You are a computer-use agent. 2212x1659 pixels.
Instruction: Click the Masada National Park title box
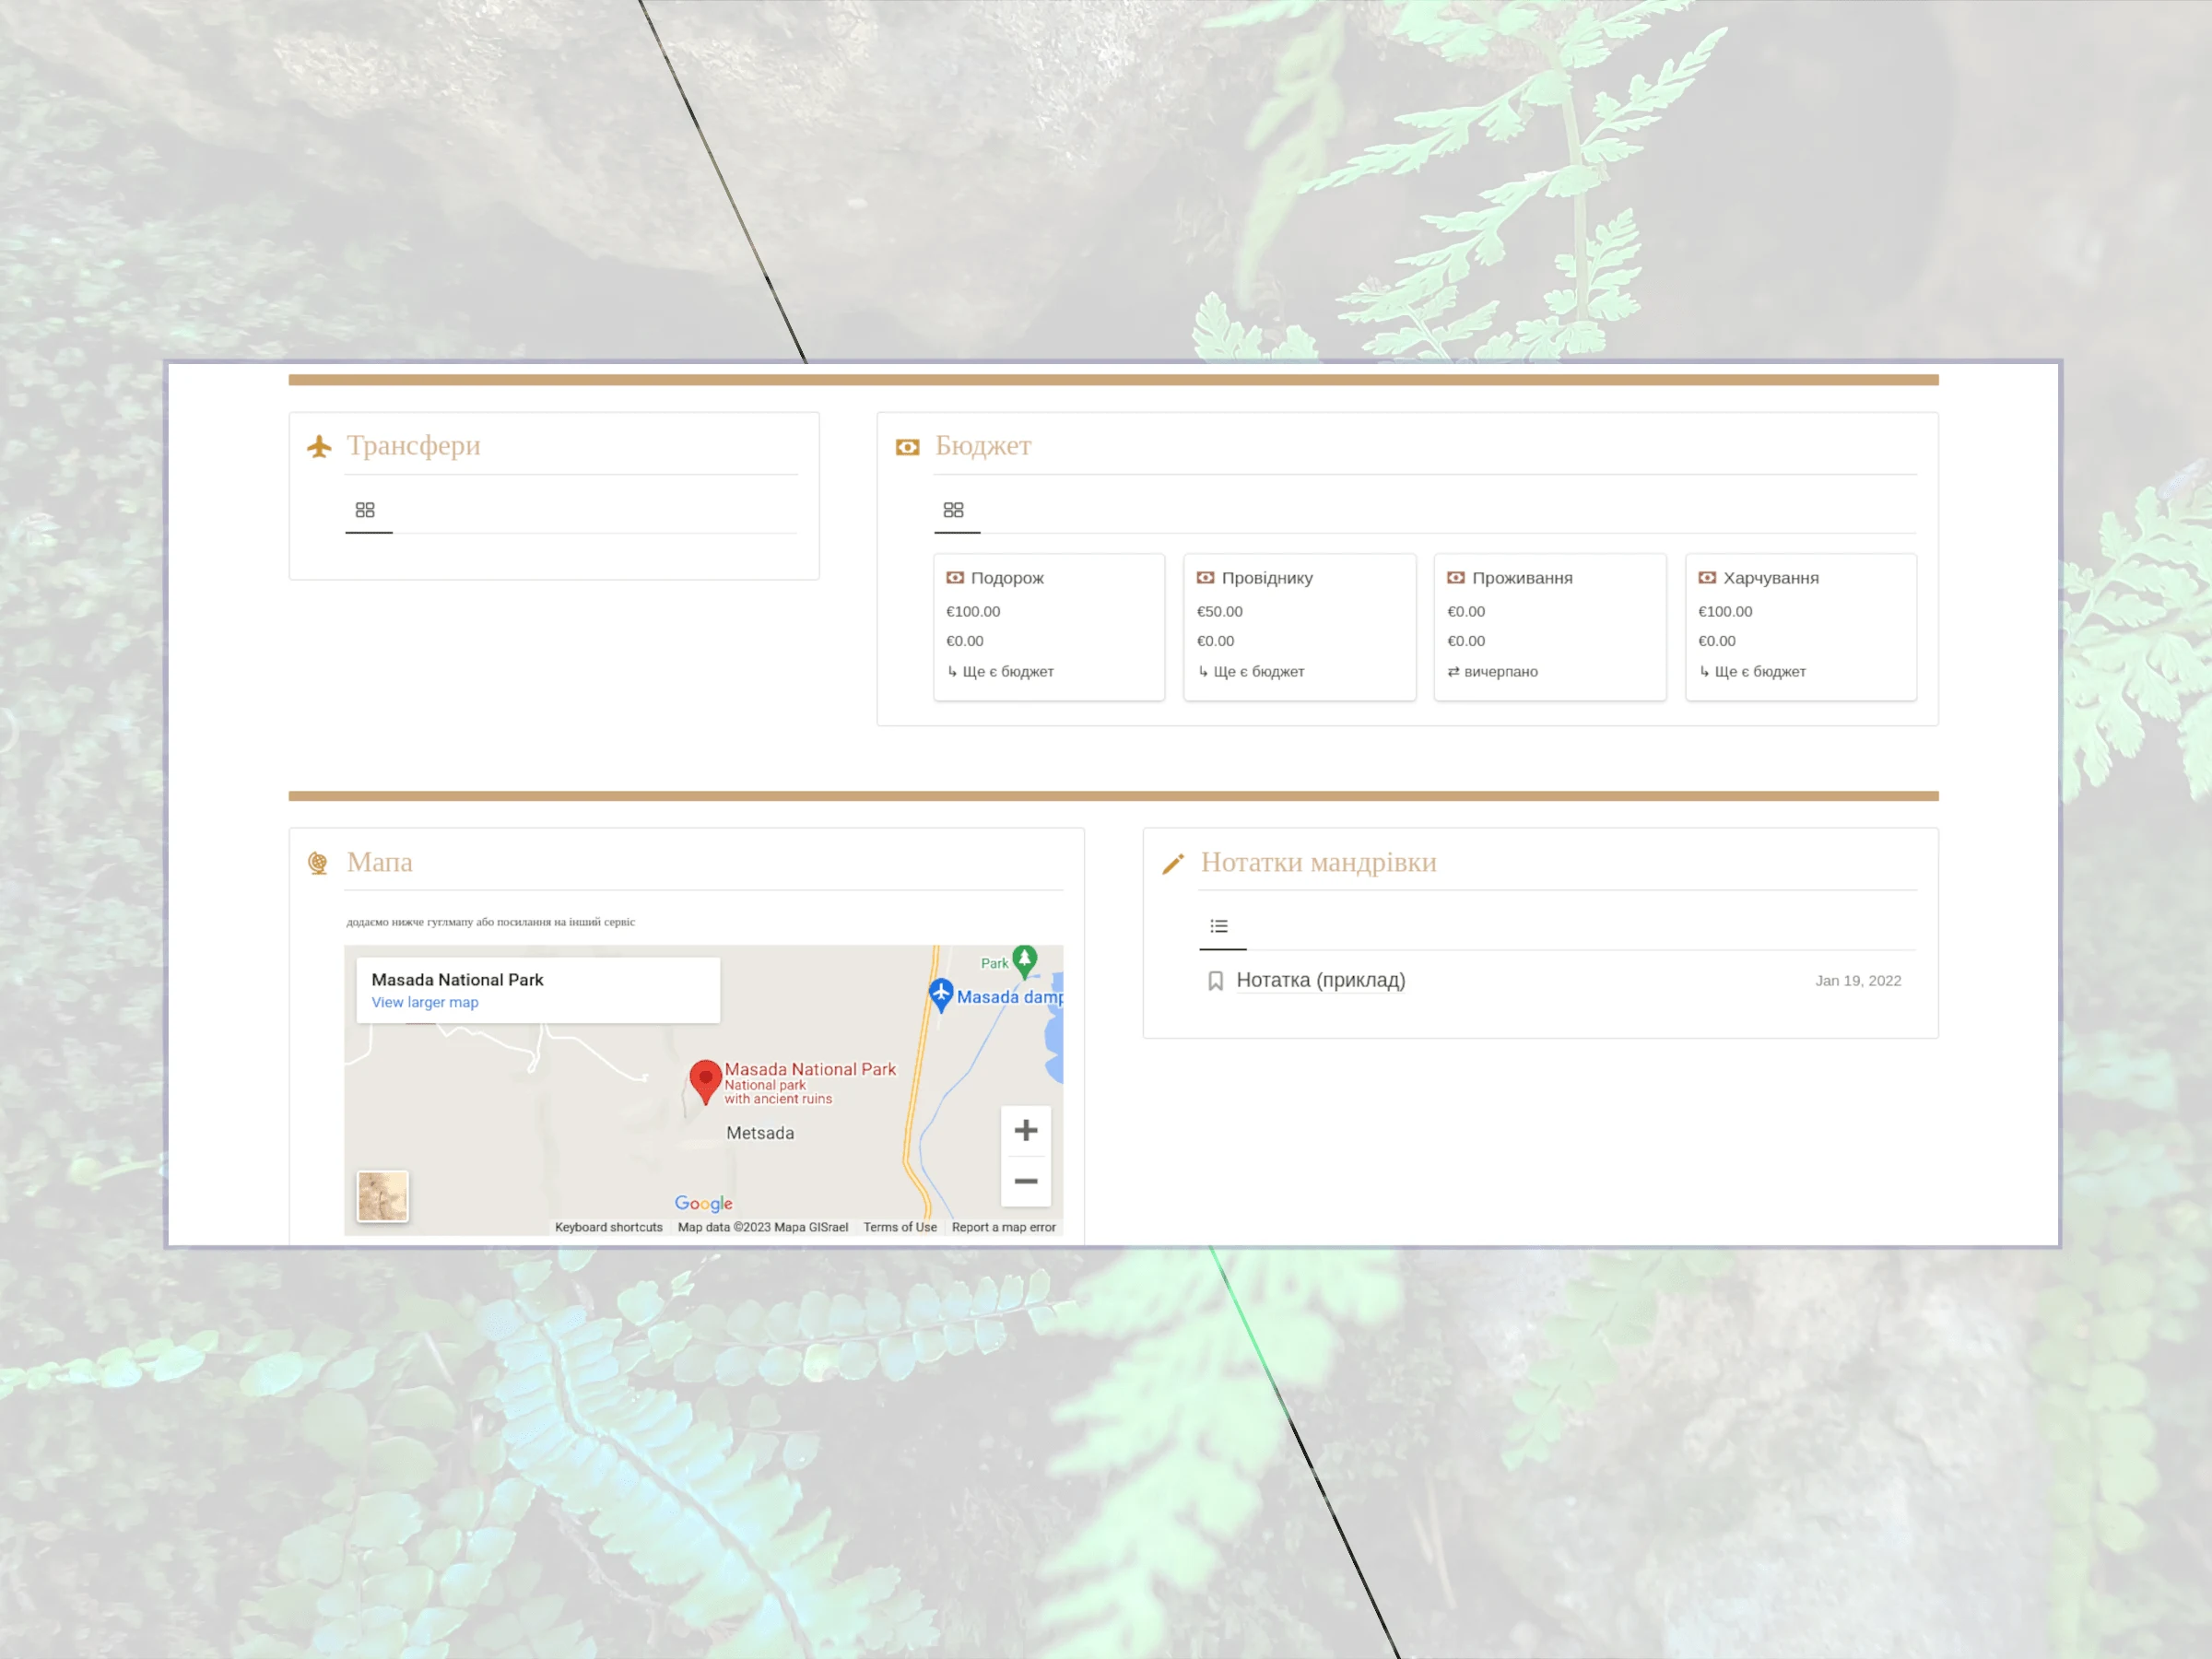538,990
